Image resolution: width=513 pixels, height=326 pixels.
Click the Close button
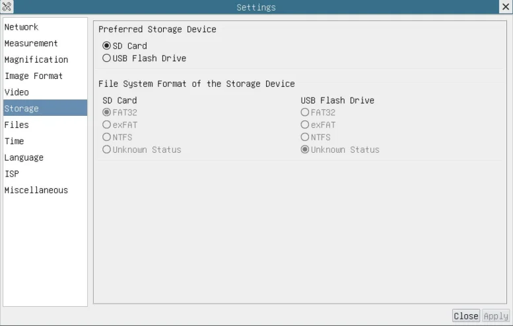pyautogui.click(x=466, y=316)
